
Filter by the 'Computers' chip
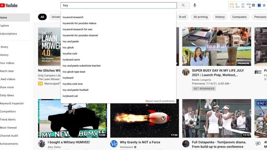pos(239,17)
